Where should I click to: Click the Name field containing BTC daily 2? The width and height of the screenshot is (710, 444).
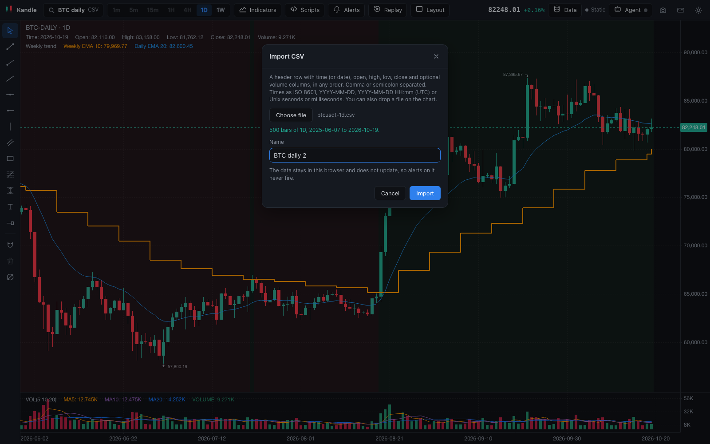pyautogui.click(x=355, y=155)
